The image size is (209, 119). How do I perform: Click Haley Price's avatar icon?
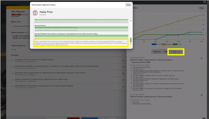click(x=35, y=13)
